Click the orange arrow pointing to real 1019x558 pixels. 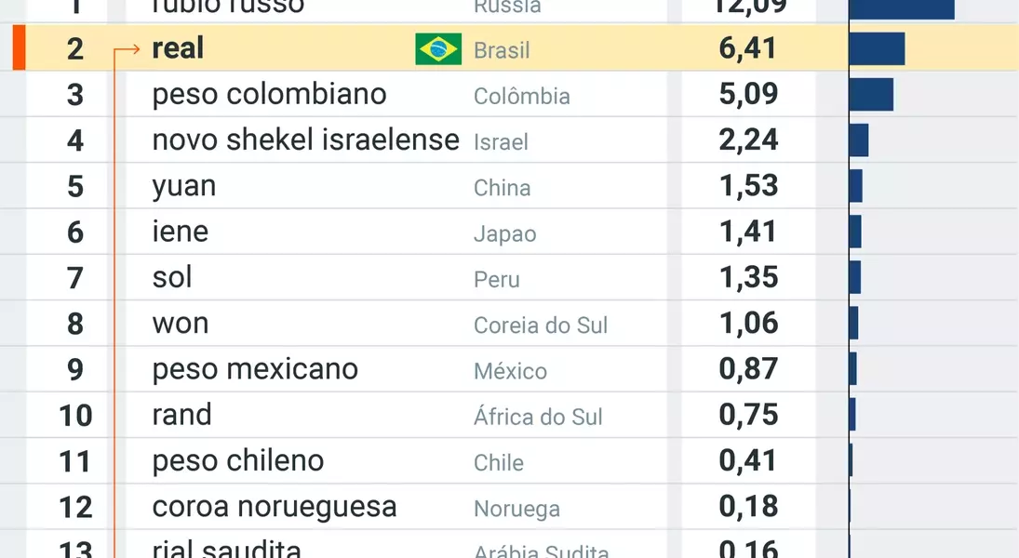pyautogui.click(x=131, y=49)
